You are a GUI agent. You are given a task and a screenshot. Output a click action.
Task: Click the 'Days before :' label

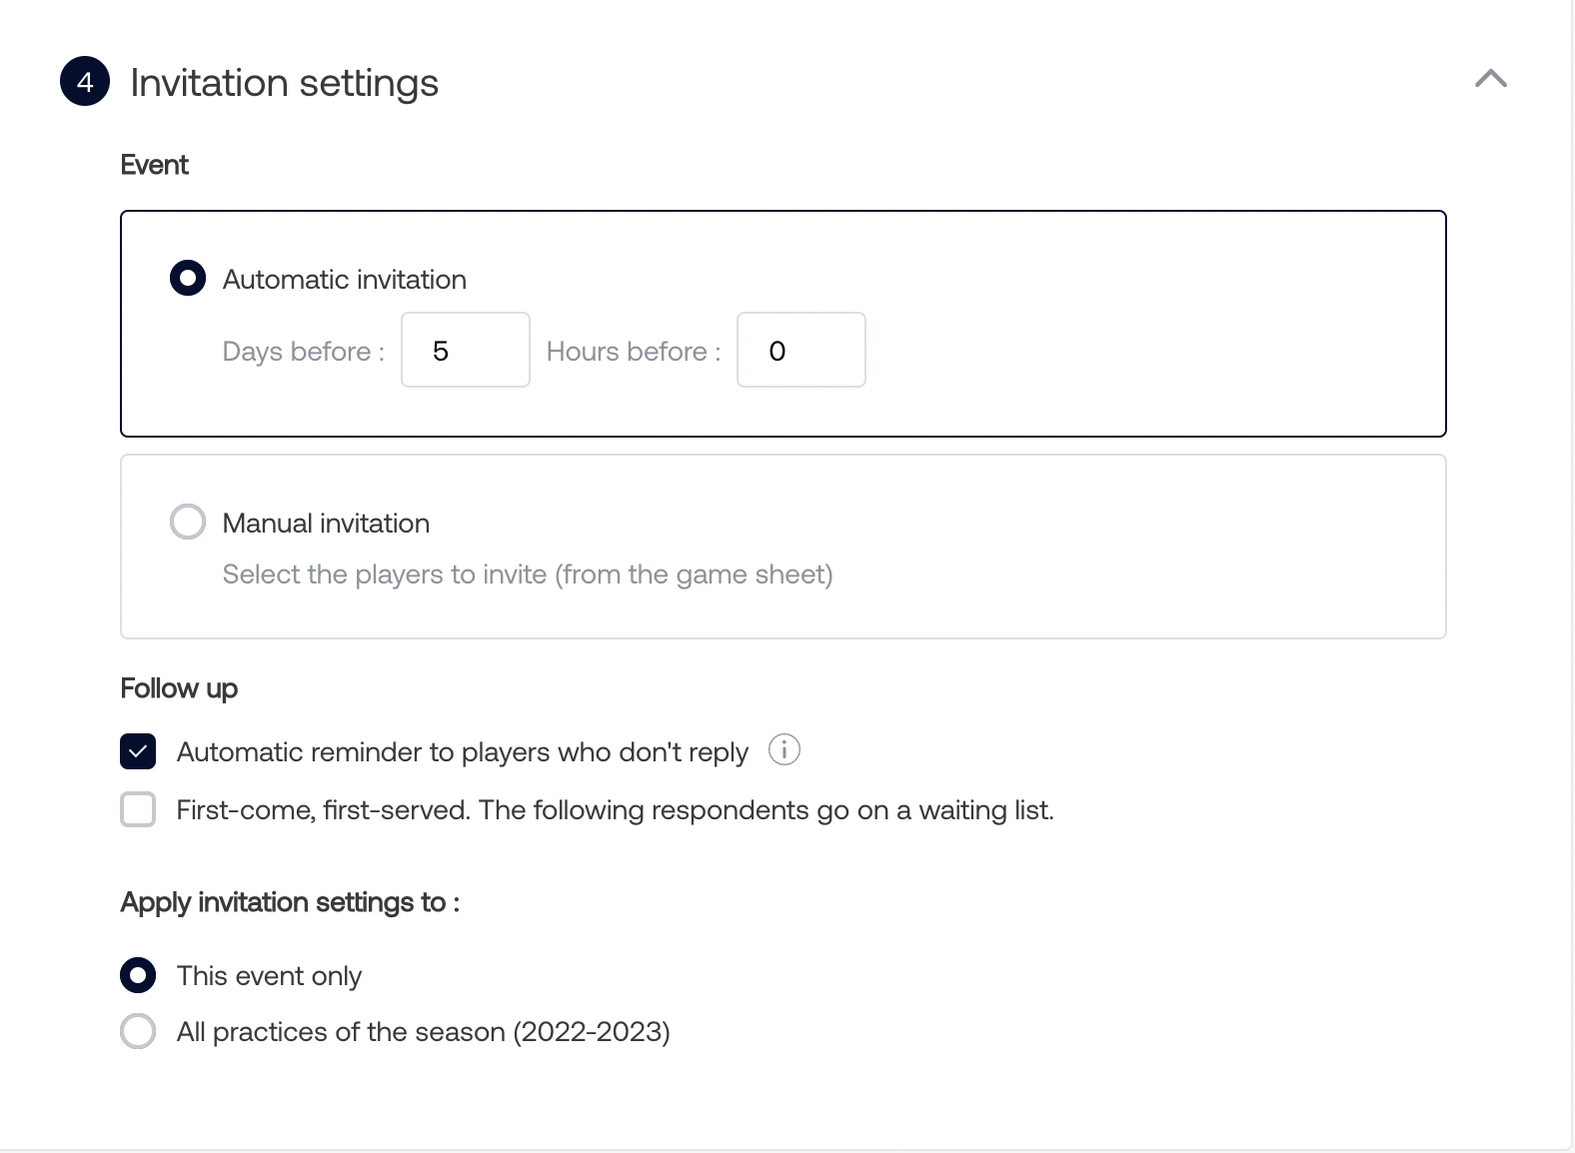[303, 352]
